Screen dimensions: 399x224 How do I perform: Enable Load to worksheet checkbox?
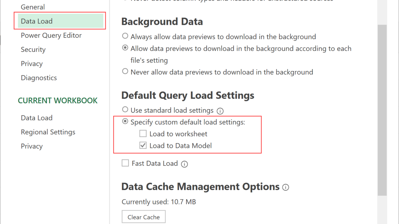[143, 134]
